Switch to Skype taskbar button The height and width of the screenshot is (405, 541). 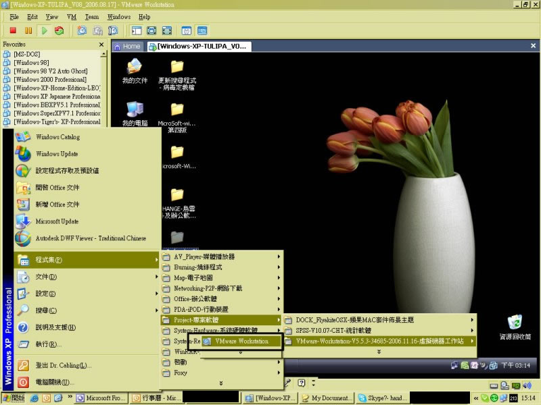[x=383, y=398]
